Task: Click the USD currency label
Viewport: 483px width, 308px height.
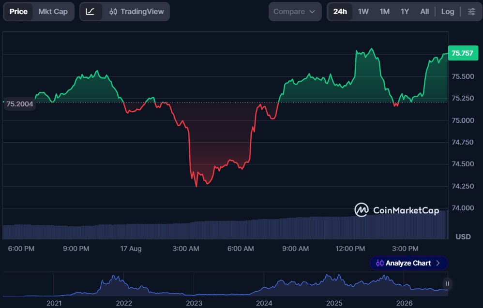Action: pos(463,236)
